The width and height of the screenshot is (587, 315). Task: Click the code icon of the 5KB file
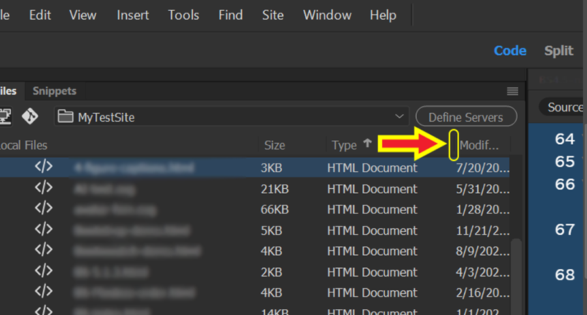point(44,230)
